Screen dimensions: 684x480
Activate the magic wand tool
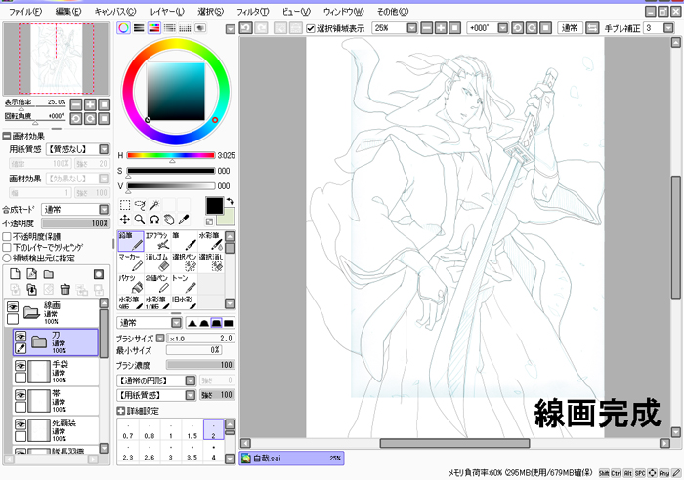coord(154,206)
